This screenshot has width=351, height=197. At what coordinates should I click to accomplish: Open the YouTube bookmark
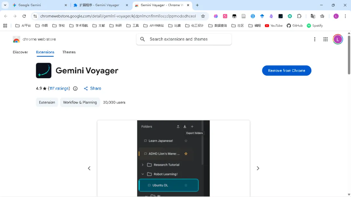pos(274,26)
